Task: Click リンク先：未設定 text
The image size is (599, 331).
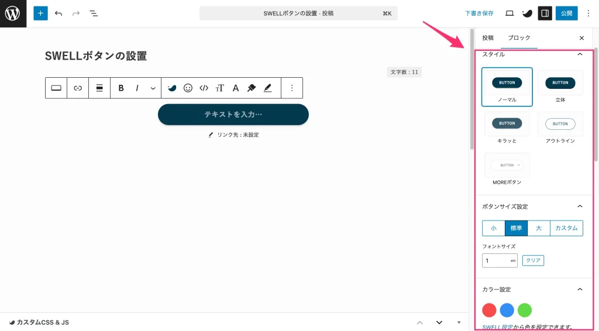Action: click(238, 135)
